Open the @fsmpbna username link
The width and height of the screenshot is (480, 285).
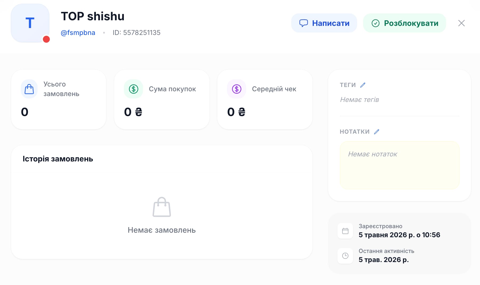click(78, 33)
